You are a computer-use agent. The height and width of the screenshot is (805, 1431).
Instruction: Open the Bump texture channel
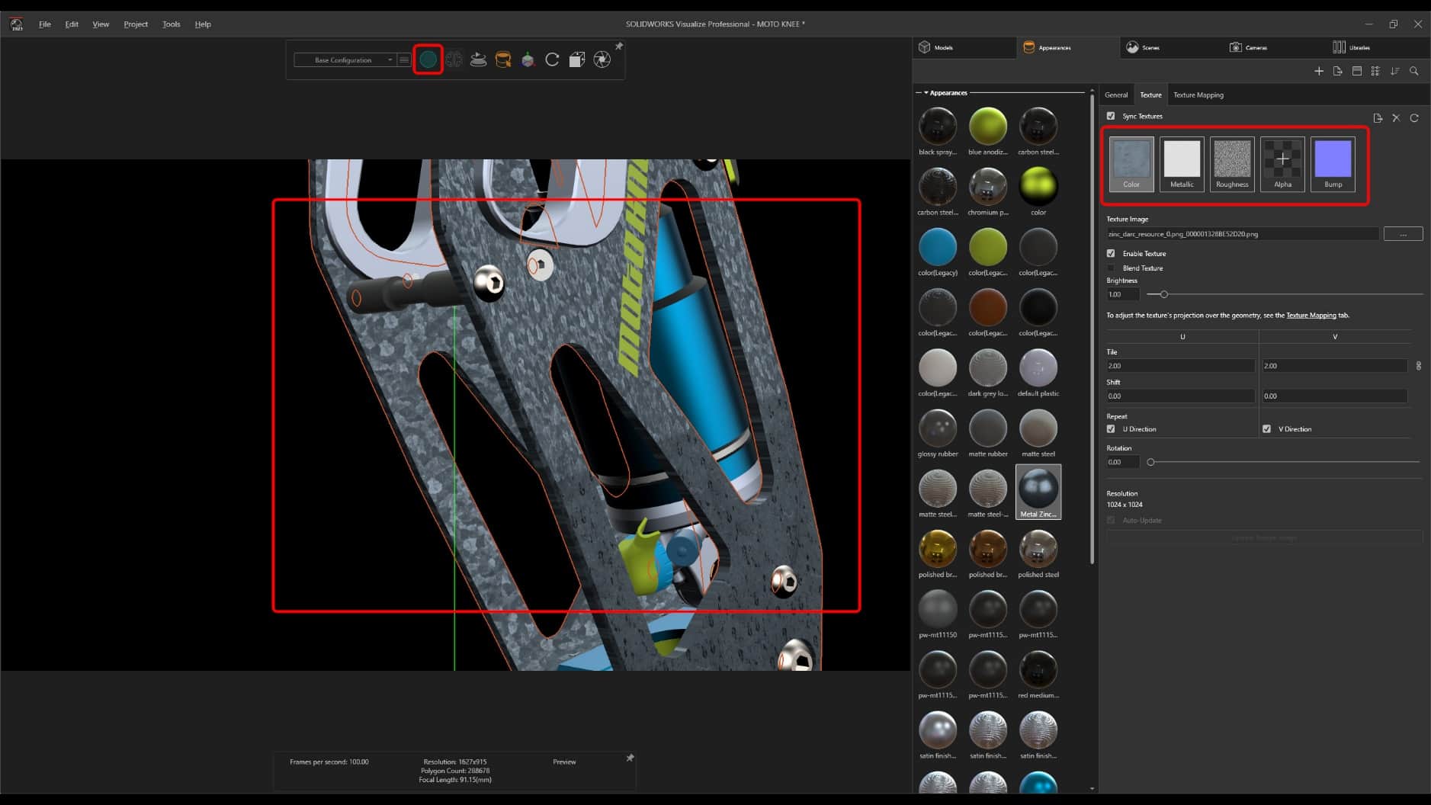(1332, 164)
